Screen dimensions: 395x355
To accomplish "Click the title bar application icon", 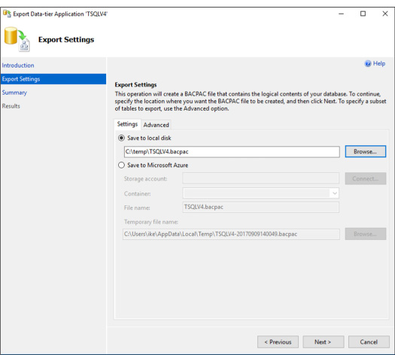I will pos(7,14).
